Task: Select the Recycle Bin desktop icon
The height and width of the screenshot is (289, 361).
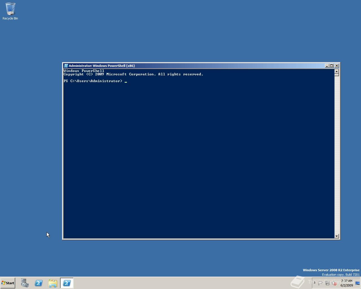Action: coord(10,11)
